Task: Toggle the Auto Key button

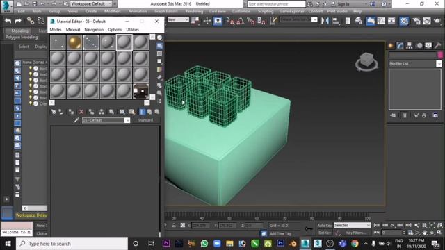Action: pos(325,226)
